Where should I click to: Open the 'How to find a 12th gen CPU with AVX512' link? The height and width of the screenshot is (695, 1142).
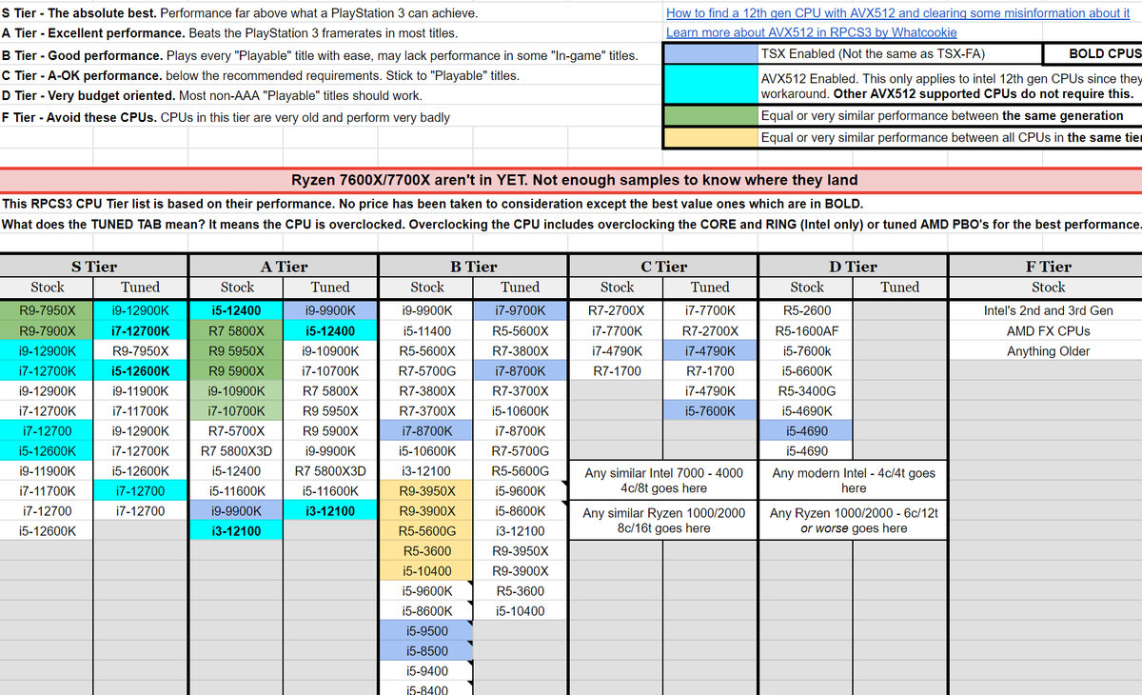click(898, 13)
